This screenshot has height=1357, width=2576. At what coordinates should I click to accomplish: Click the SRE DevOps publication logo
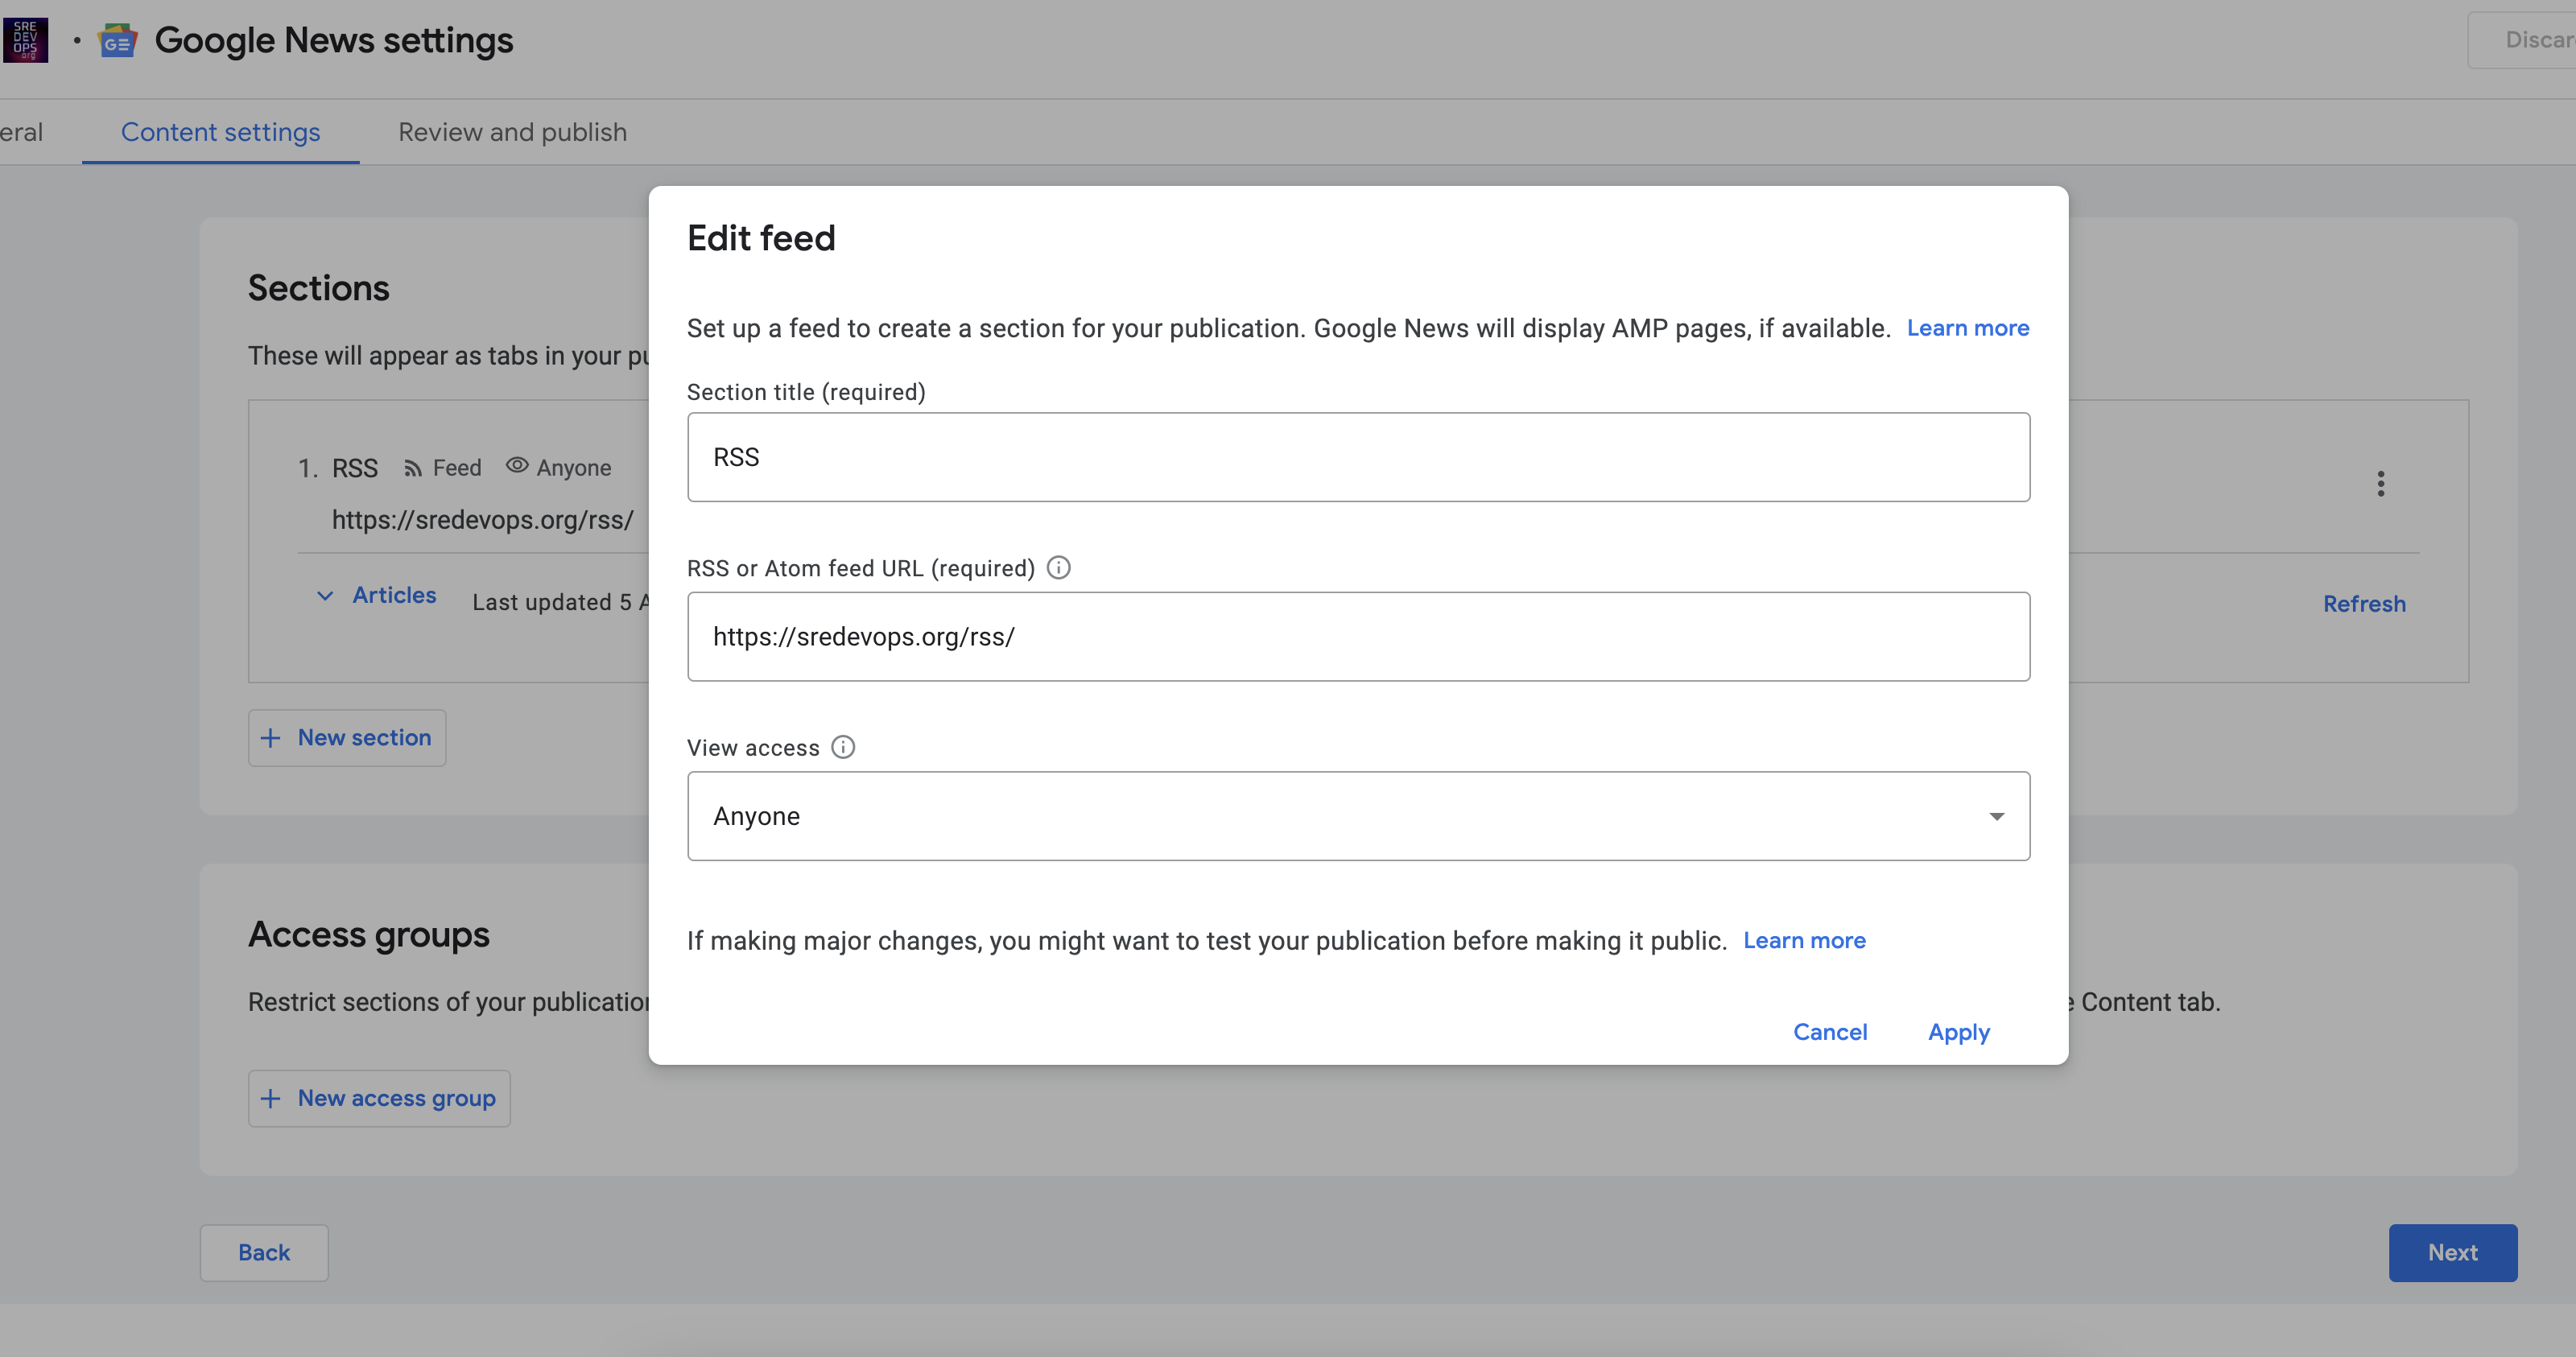coord(25,40)
